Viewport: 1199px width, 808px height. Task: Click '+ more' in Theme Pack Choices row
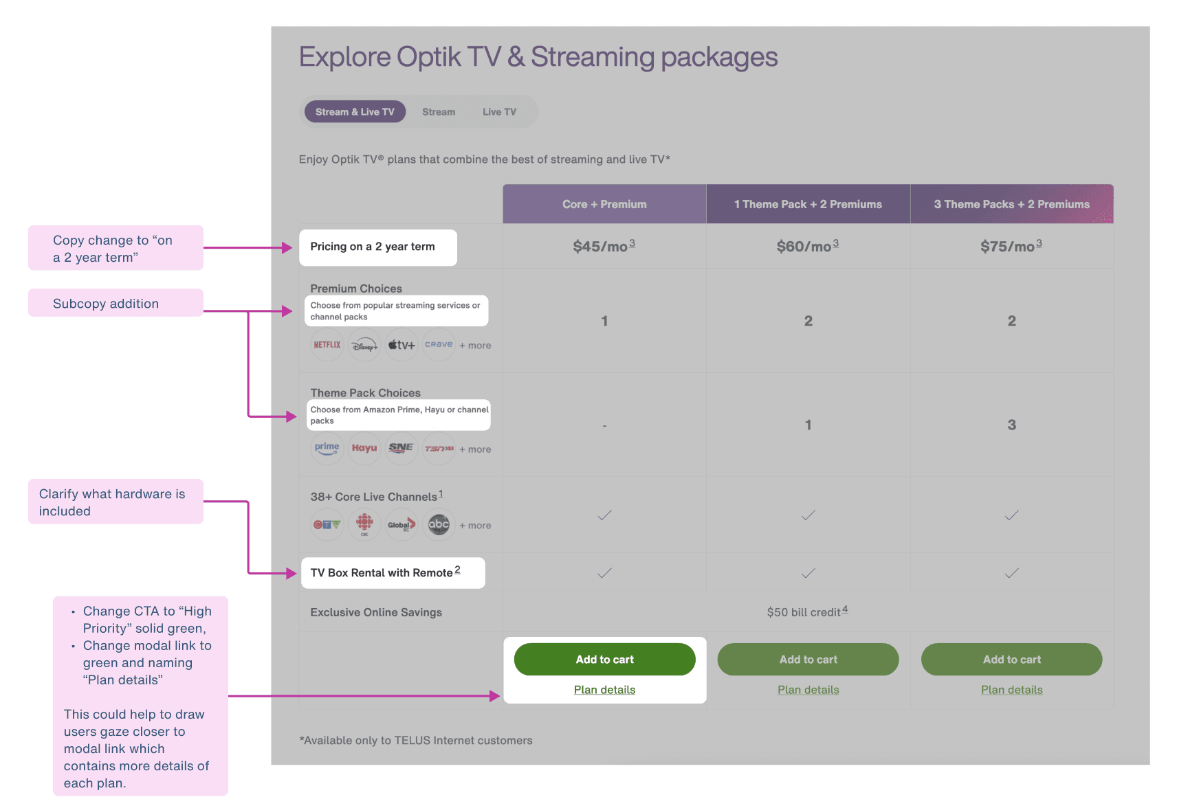[475, 449]
